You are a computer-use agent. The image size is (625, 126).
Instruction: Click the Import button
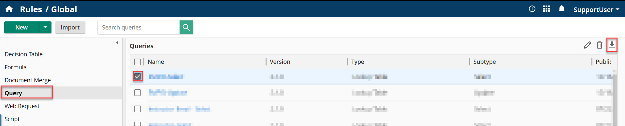point(70,27)
